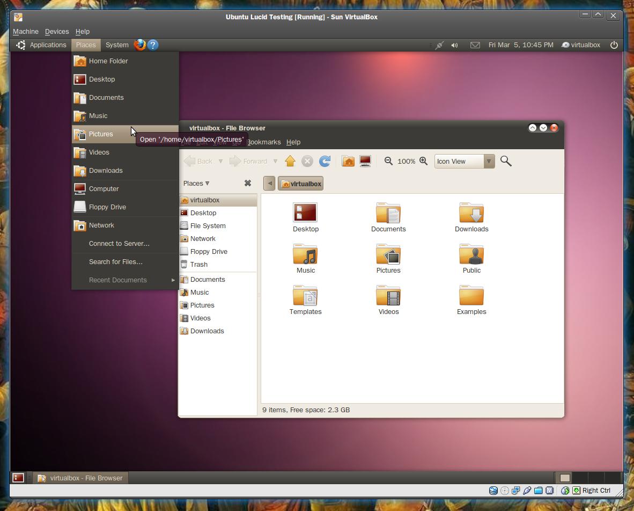Click the Home folder toolbar icon
The width and height of the screenshot is (634, 511).
[x=348, y=161]
